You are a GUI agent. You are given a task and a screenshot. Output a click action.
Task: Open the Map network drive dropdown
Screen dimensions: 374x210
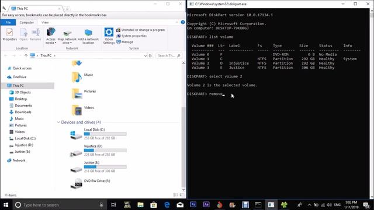point(67,36)
